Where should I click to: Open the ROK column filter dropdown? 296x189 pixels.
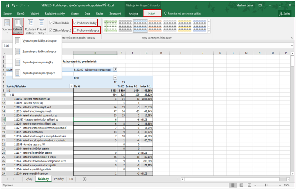(x=115, y=78)
